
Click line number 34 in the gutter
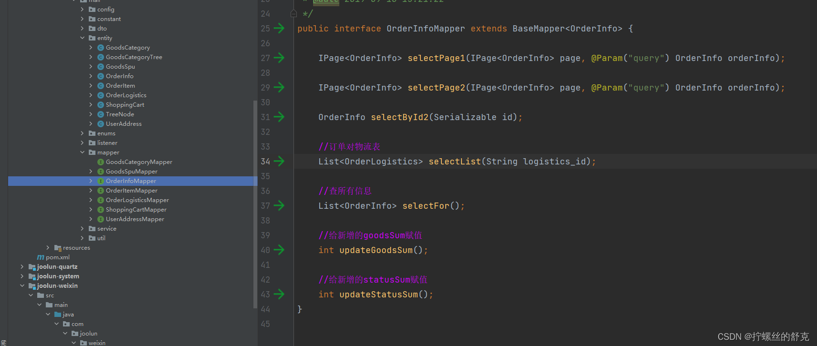pyautogui.click(x=265, y=162)
